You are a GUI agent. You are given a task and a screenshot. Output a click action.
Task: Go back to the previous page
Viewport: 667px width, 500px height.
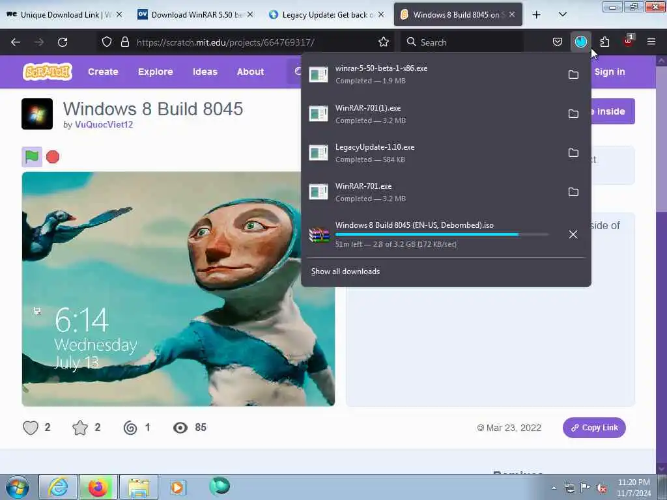[x=16, y=42]
